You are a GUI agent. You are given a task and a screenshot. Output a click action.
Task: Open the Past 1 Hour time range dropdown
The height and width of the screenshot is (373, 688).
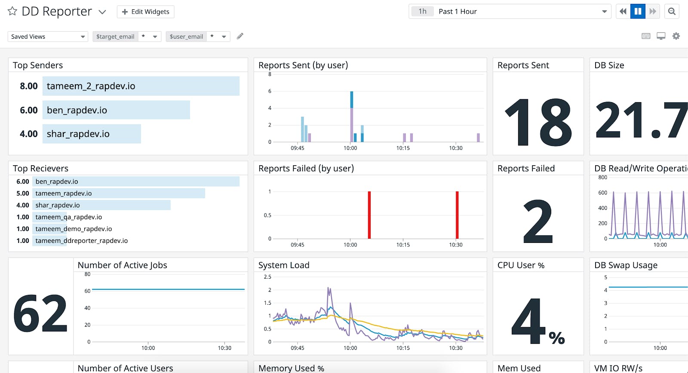click(x=510, y=12)
